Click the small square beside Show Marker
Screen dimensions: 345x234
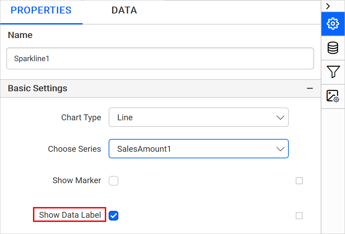coord(299,181)
